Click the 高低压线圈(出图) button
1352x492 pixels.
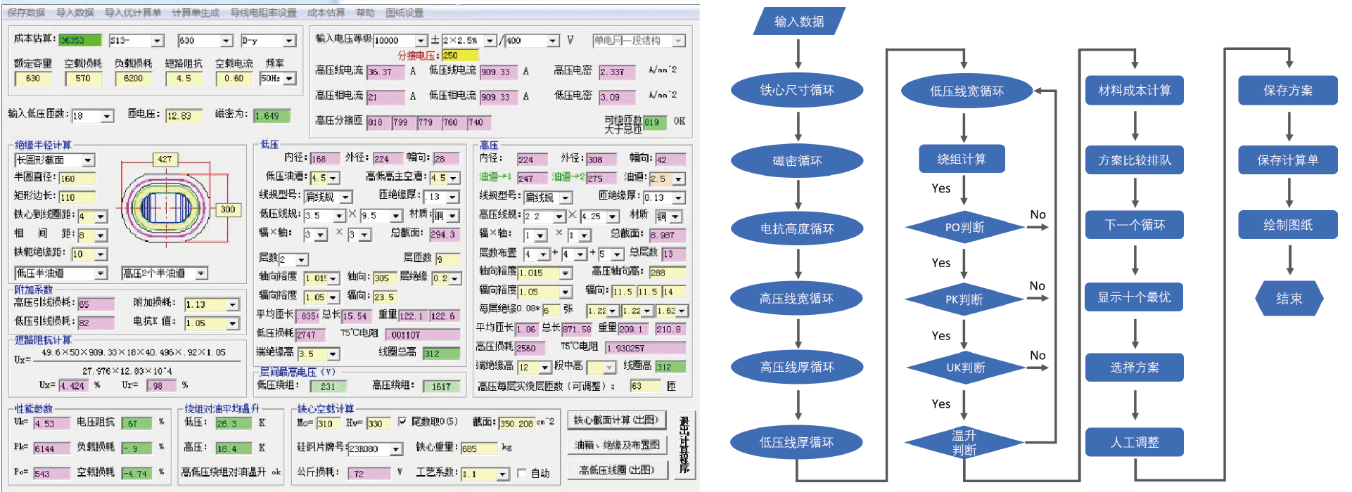[617, 470]
